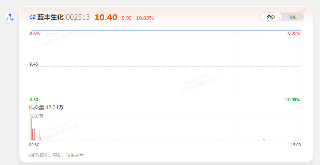Click the -10.05% lower limit label
Screen dimensions: 320x165
292,100
